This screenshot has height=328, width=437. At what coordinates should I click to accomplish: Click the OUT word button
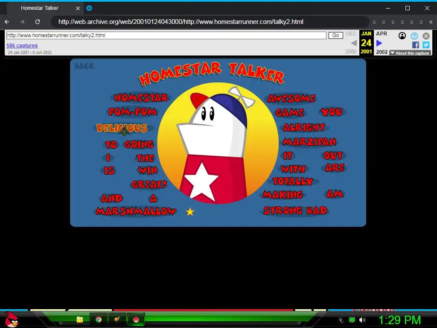(333, 155)
